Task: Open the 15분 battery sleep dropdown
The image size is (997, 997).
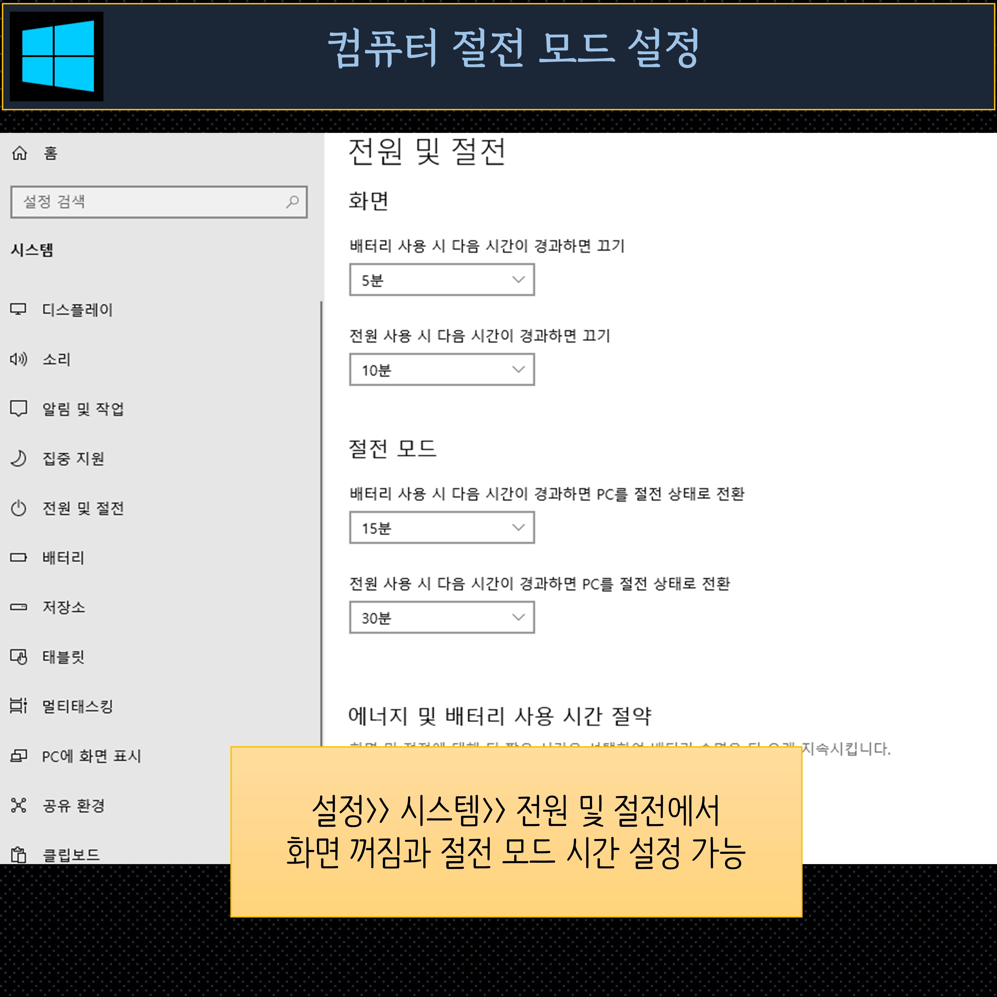Action: [442, 528]
